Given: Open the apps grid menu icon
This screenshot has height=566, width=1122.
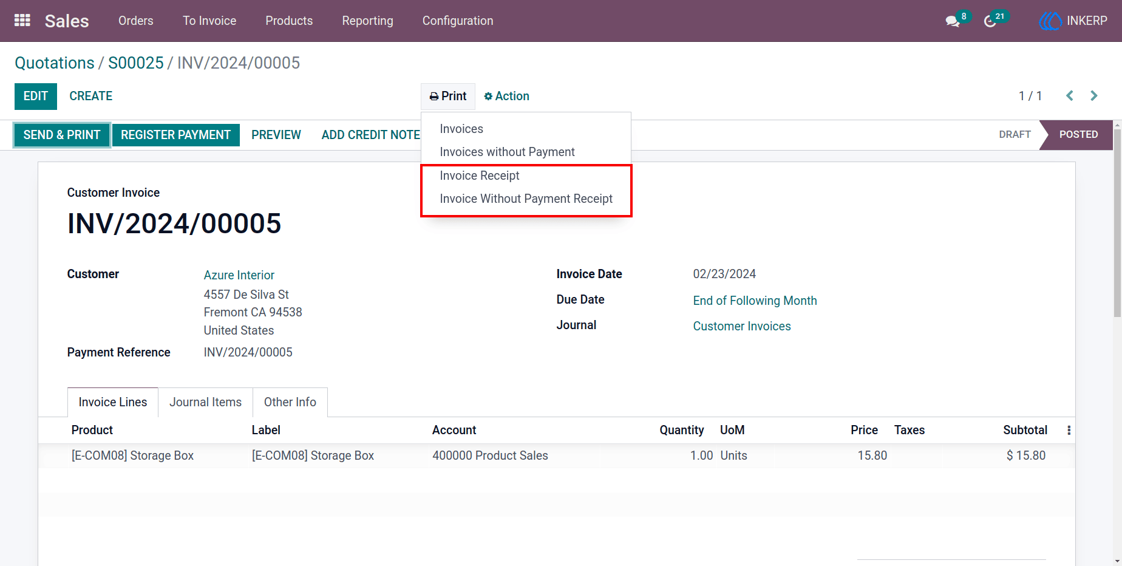Looking at the screenshot, I should tap(22, 21).
